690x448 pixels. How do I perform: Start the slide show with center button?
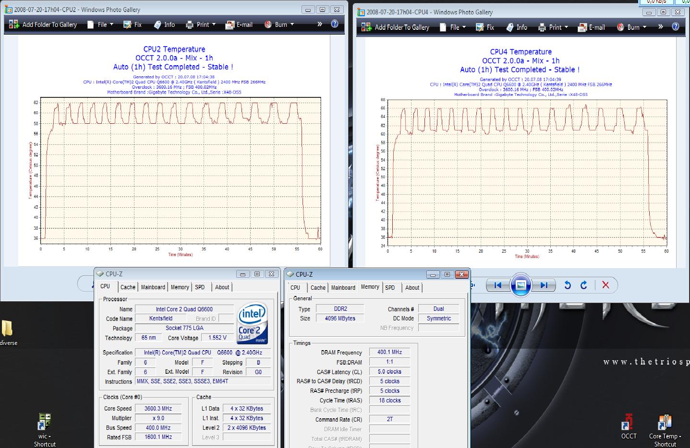pos(521,285)
